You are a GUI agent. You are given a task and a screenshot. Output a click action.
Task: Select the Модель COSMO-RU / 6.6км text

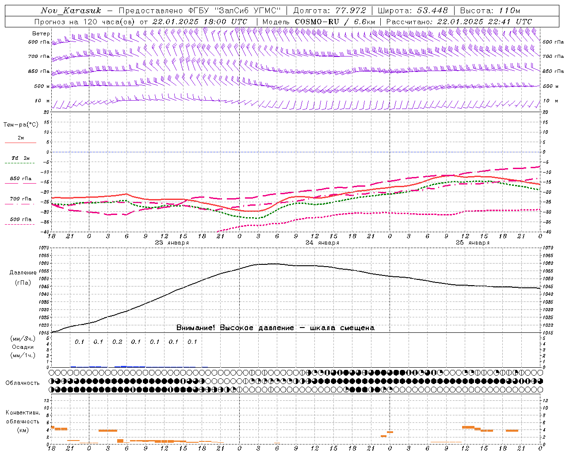pos(318,22)
